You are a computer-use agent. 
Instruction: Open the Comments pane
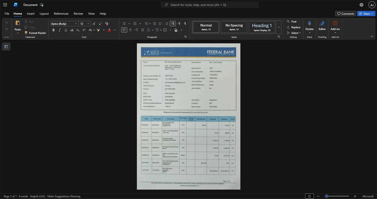pos(346,14)
